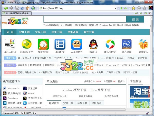Open the 首页 navigation item
Viewport: 154px width, 116px height.
(10, 32)
